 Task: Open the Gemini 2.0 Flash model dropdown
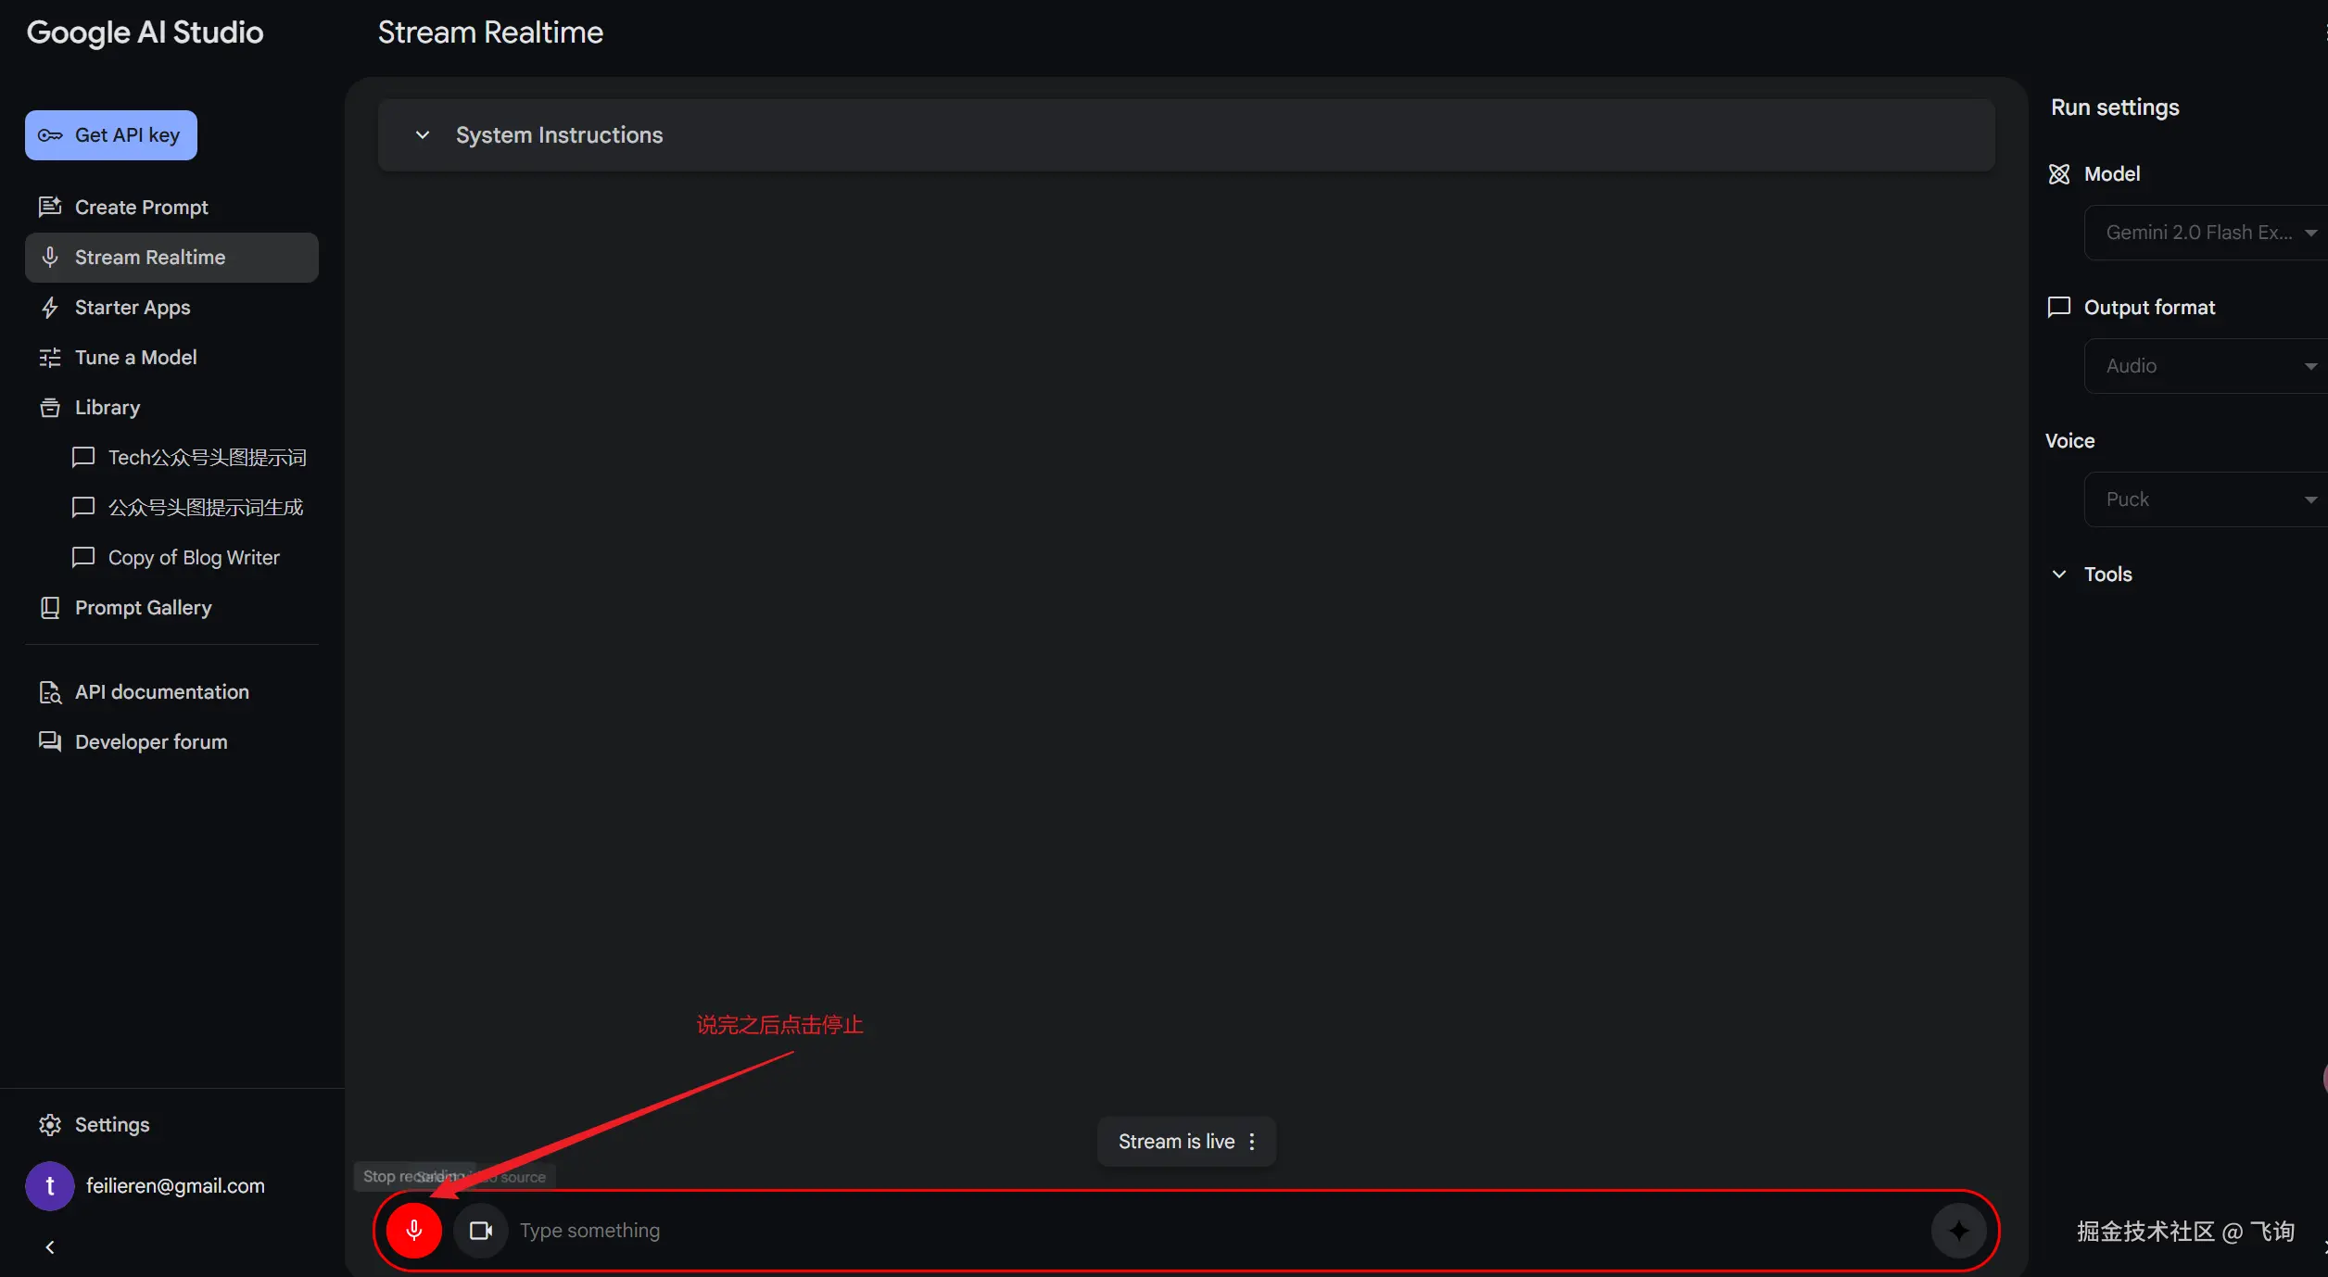coord(2208,233)
